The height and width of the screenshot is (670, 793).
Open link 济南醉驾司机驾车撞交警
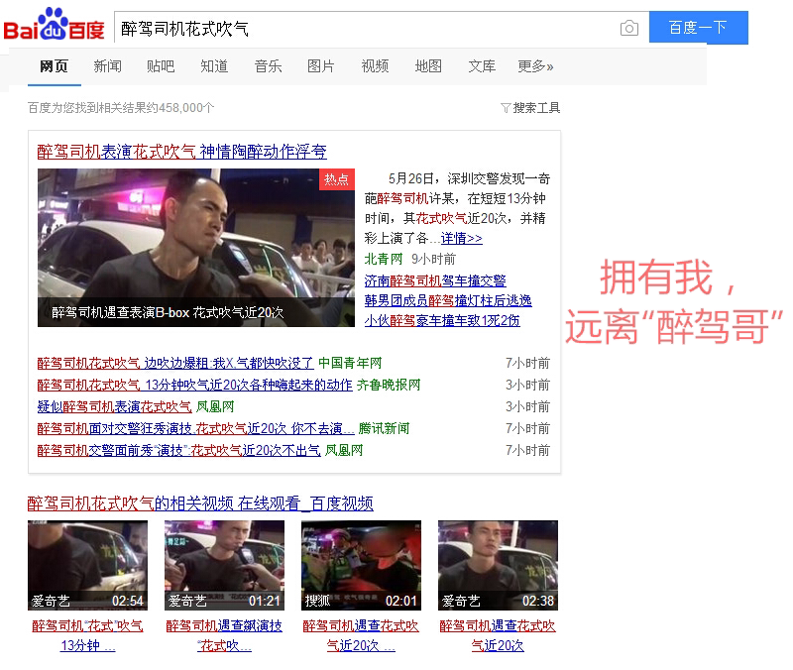pos(435,280)
